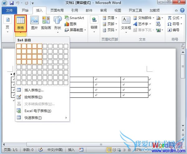This screenshot has height=154, width=187.
Task: Expand the Screenshot (屏幕截图) dropdown arrow
Action: pos(85,30)
